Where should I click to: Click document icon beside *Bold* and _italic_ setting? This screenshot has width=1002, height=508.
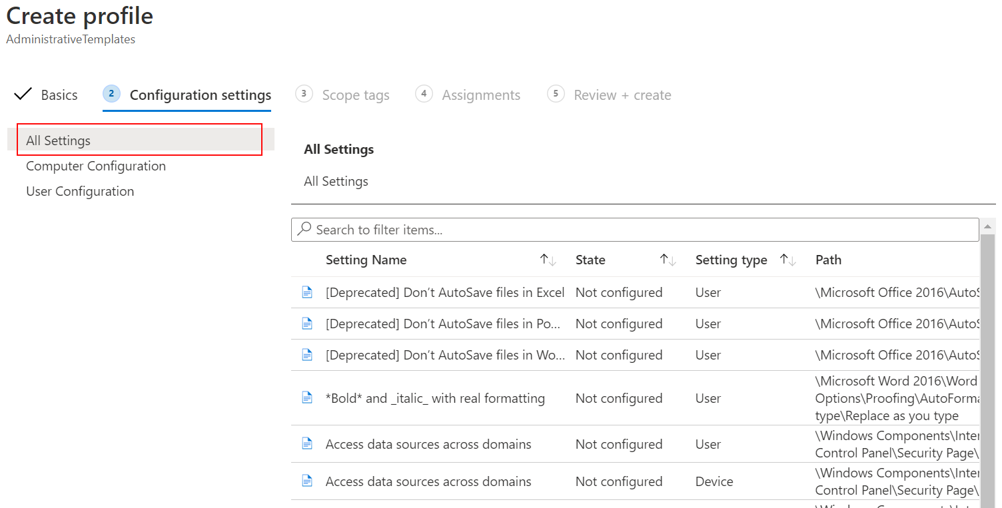tap(307, 398)
